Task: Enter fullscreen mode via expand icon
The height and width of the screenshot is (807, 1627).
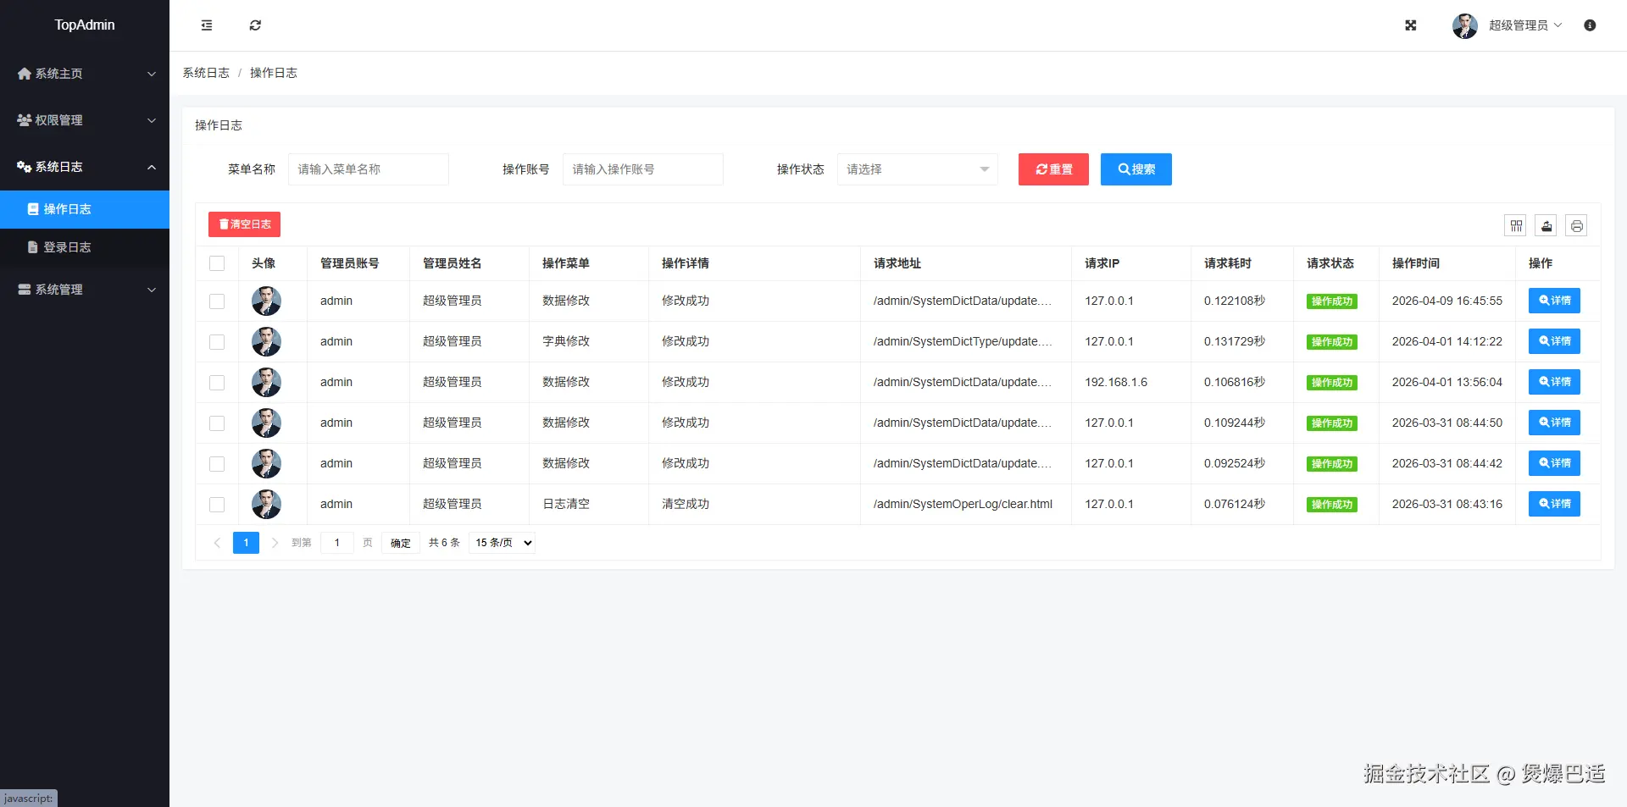Action: (x=1411, y=25)
